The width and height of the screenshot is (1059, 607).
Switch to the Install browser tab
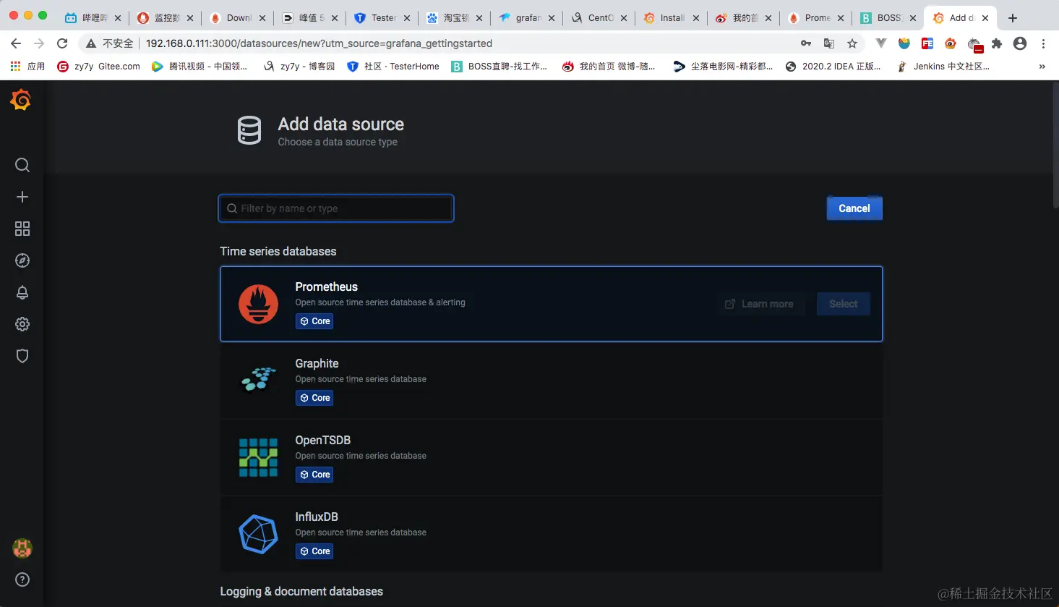670,18
